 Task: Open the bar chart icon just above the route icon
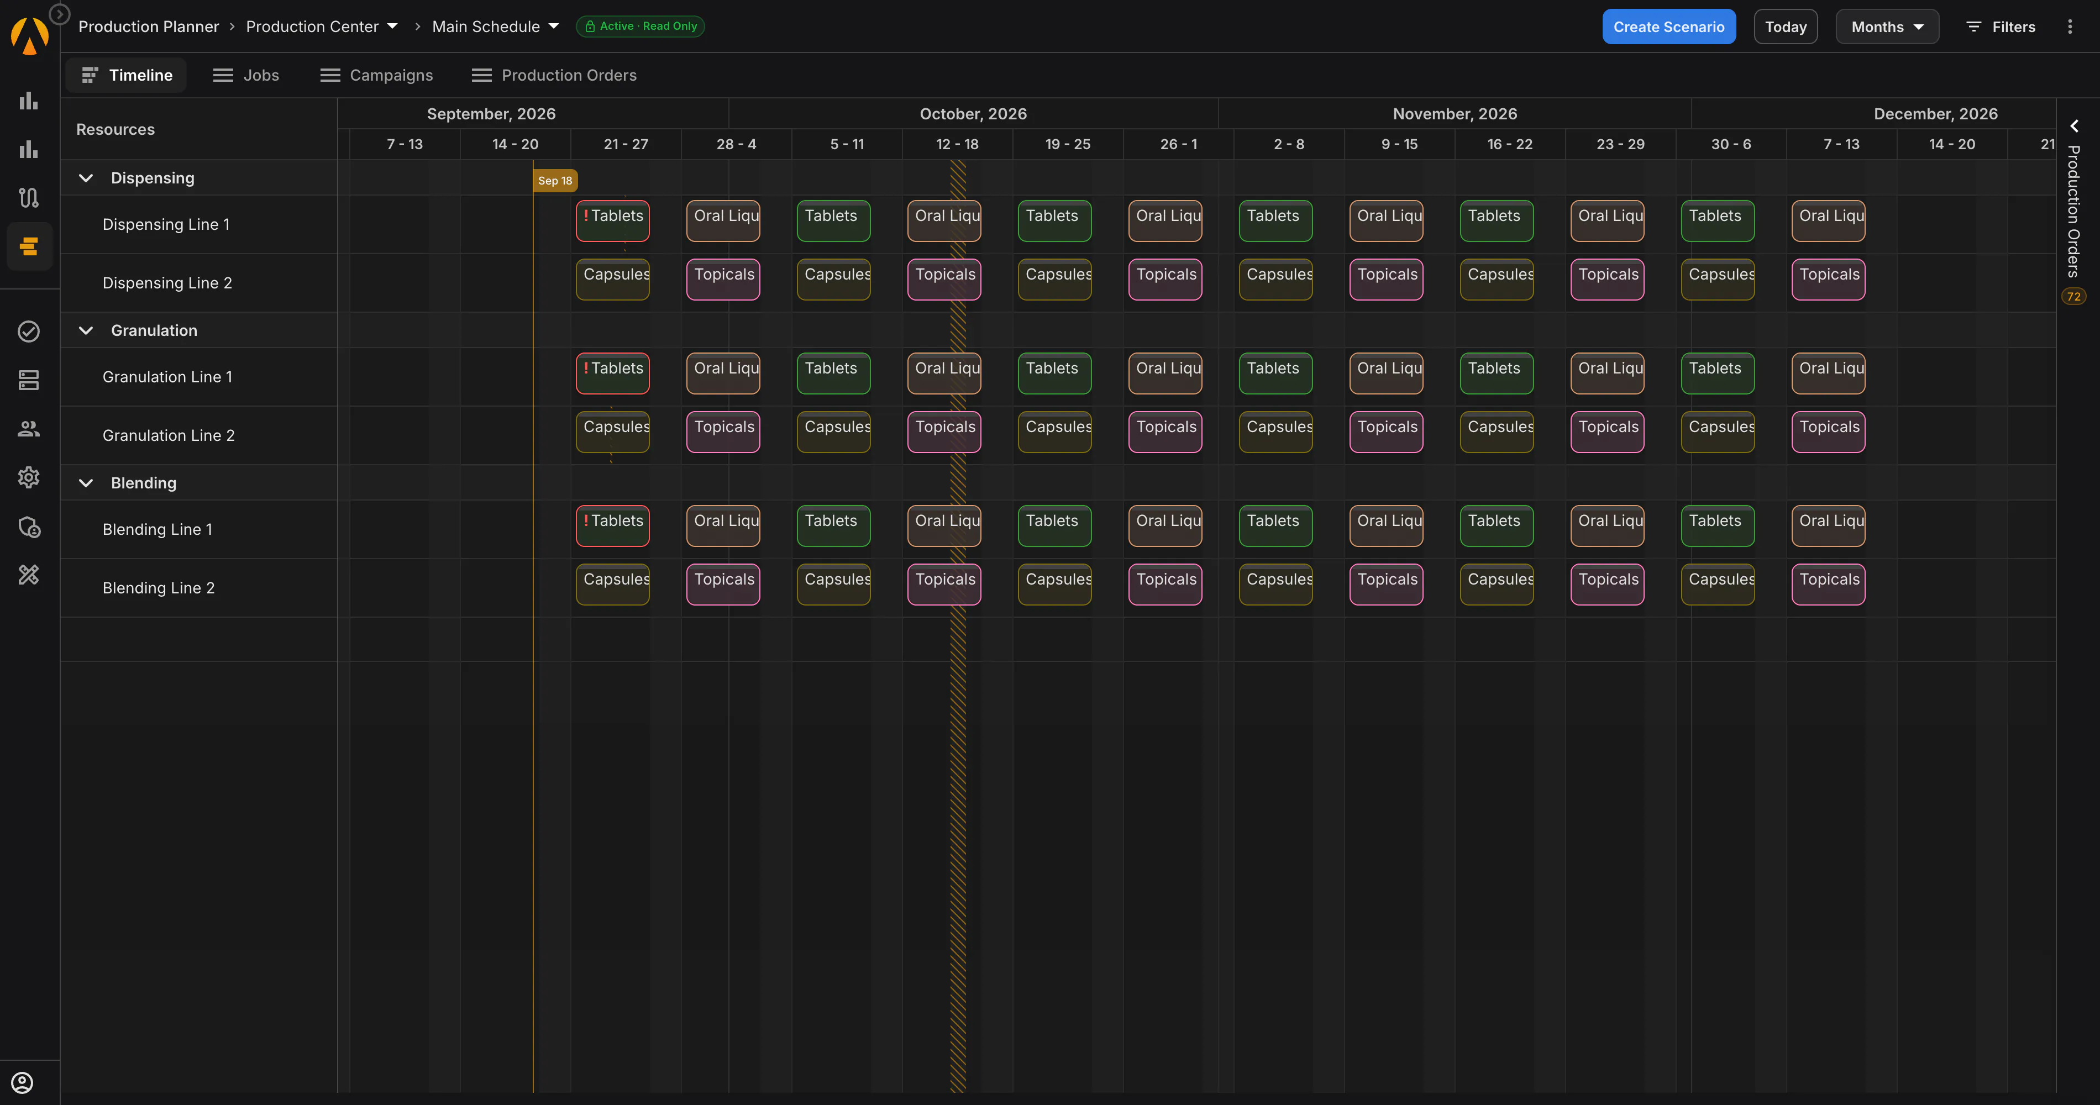(x=29, y=149)
